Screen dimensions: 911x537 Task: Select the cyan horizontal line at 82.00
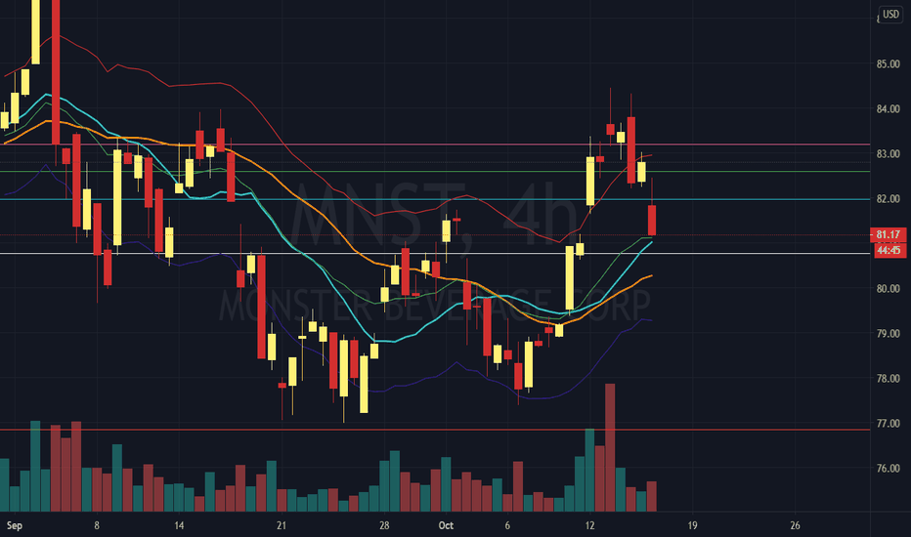tap(435, 199)
